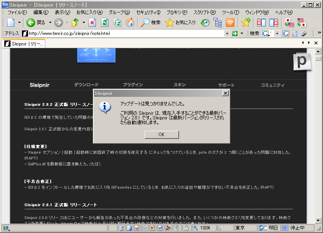Toggle the Java status bar icon

click(x=129, y=228)
